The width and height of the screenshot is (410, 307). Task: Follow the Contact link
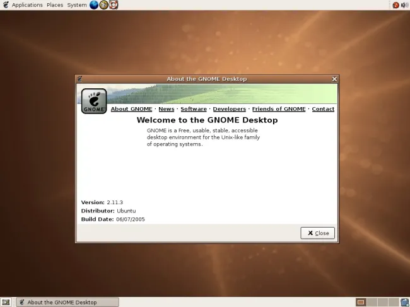pos(323,109)
